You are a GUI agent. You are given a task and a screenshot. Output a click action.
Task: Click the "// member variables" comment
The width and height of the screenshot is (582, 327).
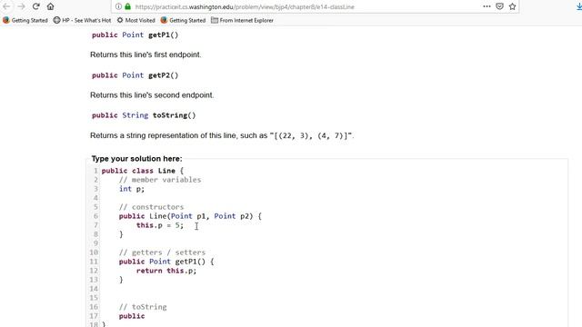click(160, 180)
